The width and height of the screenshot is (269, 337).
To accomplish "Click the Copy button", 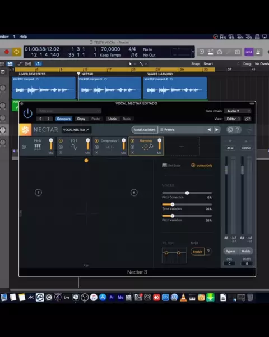I will 81,119.
